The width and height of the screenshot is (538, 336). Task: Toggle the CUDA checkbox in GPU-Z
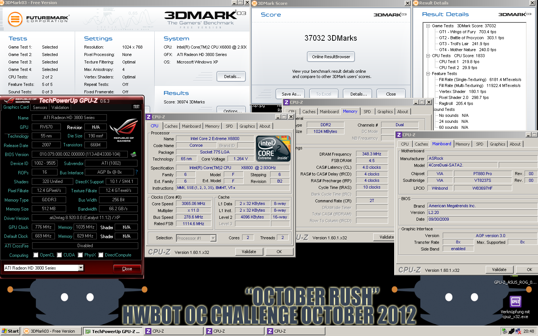click(x=59, y=255)
